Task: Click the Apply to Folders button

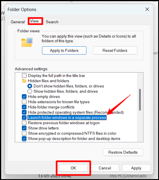Action: (x=64, y=50)
